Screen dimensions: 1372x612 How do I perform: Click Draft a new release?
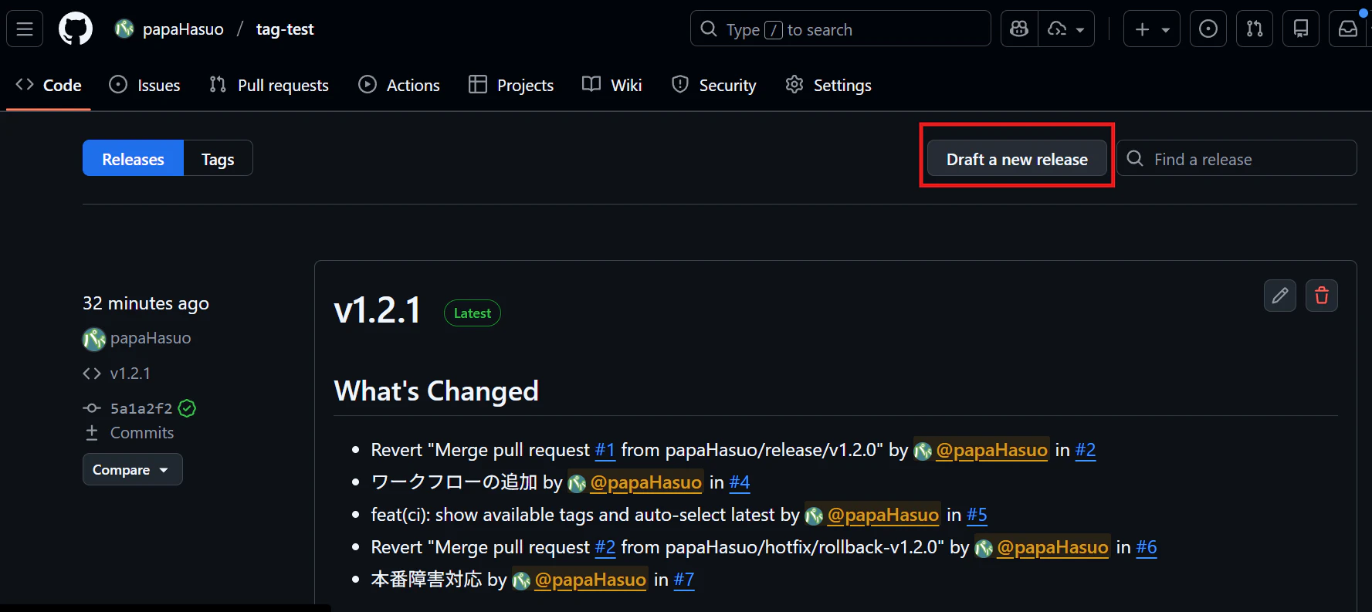click(x=1017, y=158)
